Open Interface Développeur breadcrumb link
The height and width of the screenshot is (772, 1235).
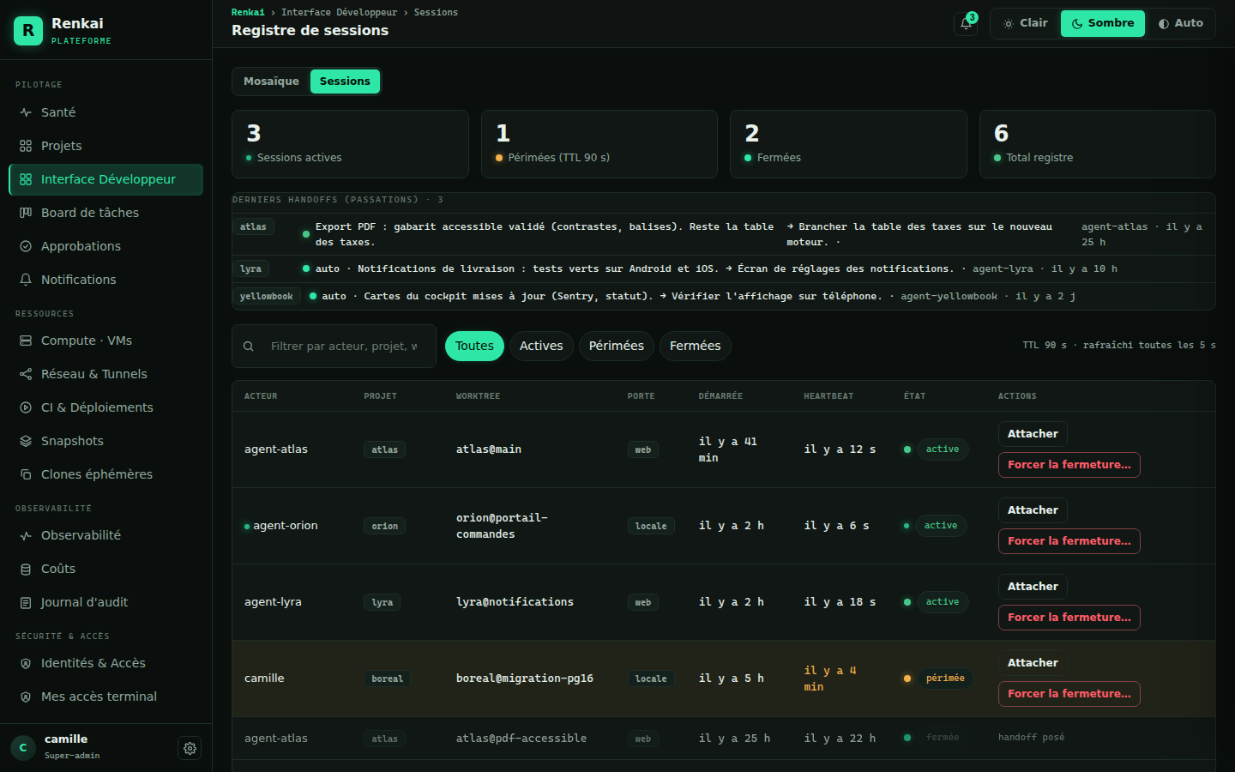(339, 12)
